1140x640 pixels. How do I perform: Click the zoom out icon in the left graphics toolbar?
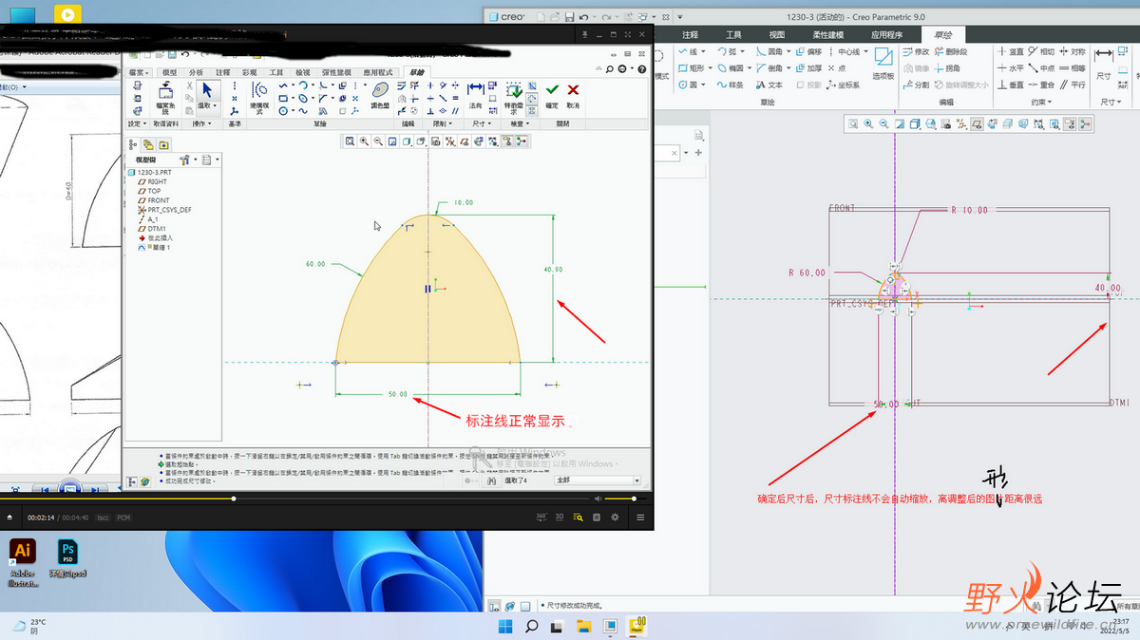tap(379, 141)
